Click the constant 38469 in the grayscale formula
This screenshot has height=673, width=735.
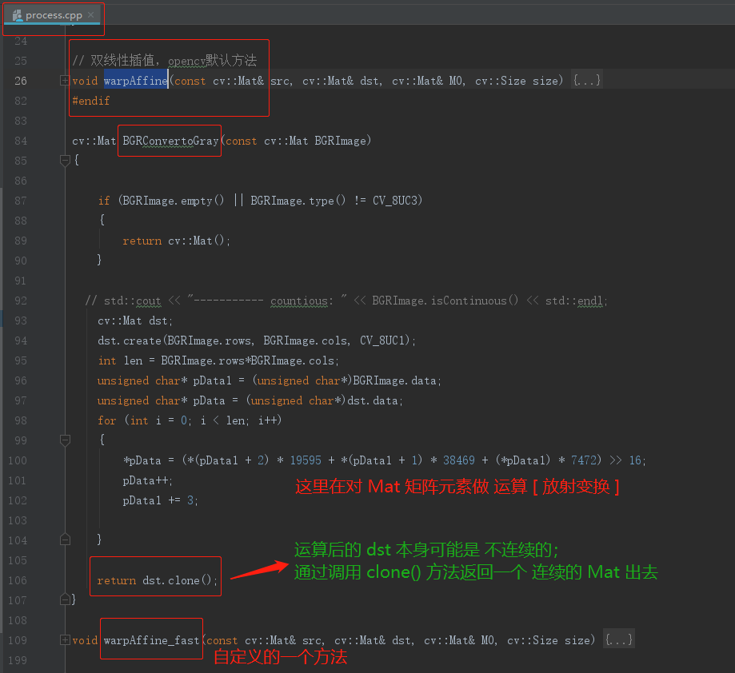459,460
